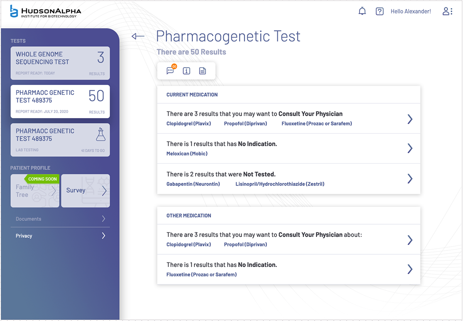Open notifications bell icon
This screenshot has height=321, width=463.
point(362,11)
